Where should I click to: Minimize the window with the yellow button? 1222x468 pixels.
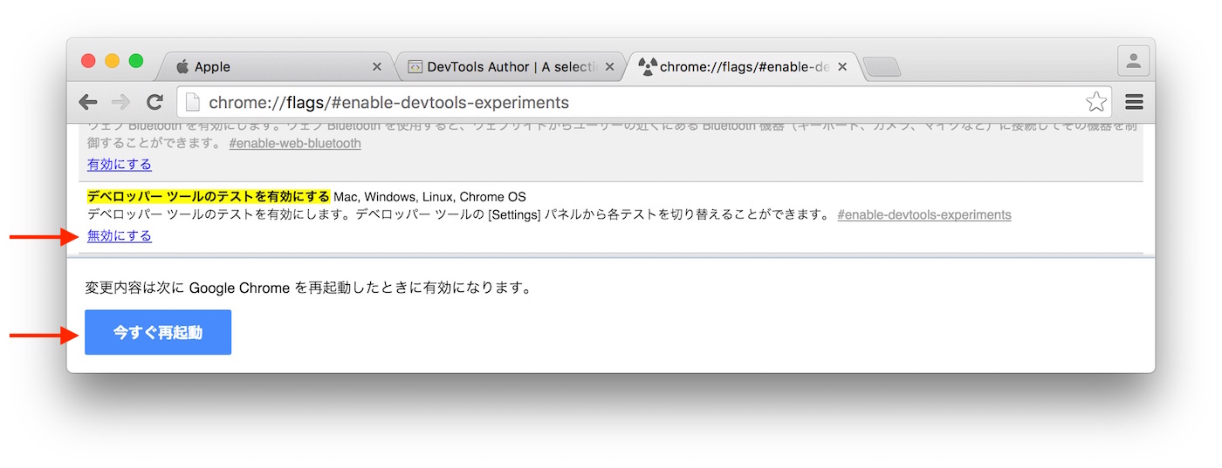click(x=112, y=61)
